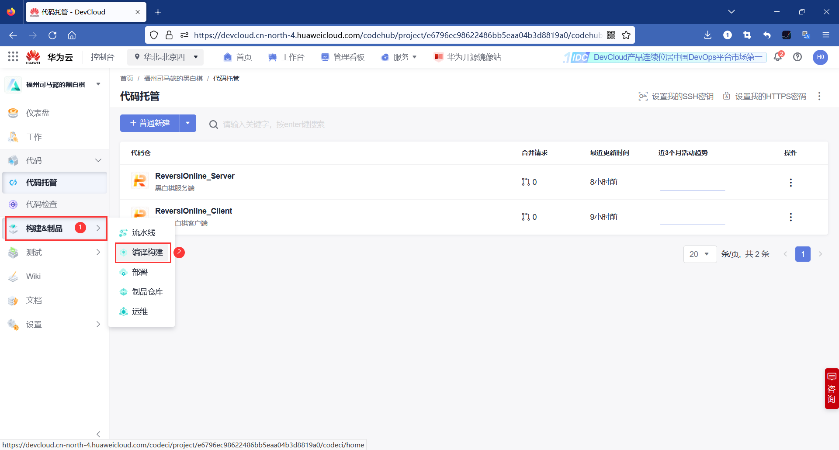
Task: Bookmark this page with the star icon
Action: (x=626, y=35)
